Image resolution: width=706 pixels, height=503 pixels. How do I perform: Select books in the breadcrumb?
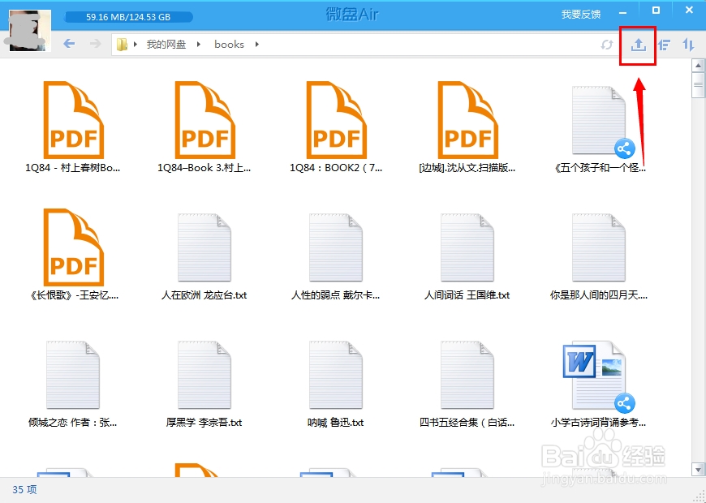click(229, 44)
